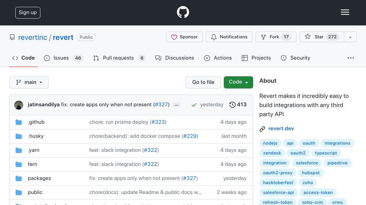The height and width of the screenshot is (205, 366).
Task: Select the oauth topic tag
Action: click(x=309, y=143)
